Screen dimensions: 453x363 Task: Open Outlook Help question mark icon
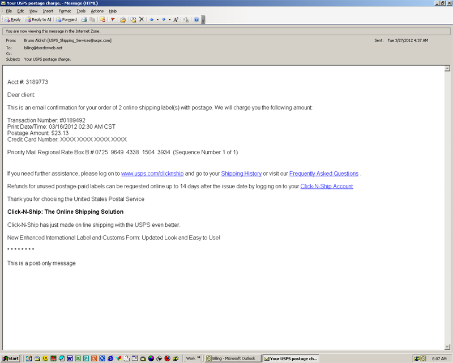(196, 19)
